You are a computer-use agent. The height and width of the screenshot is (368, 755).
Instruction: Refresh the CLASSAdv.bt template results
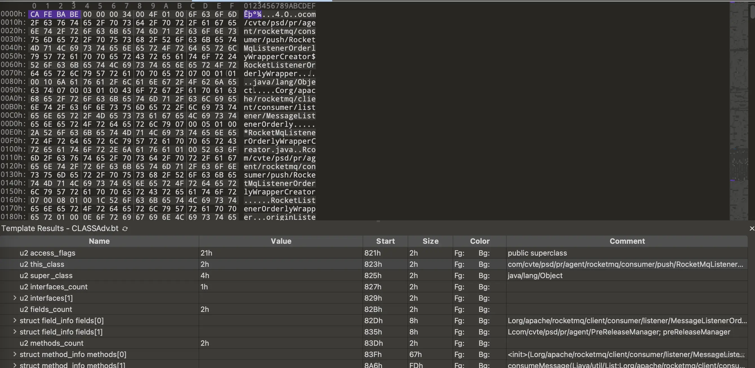[x=125, y=229]
